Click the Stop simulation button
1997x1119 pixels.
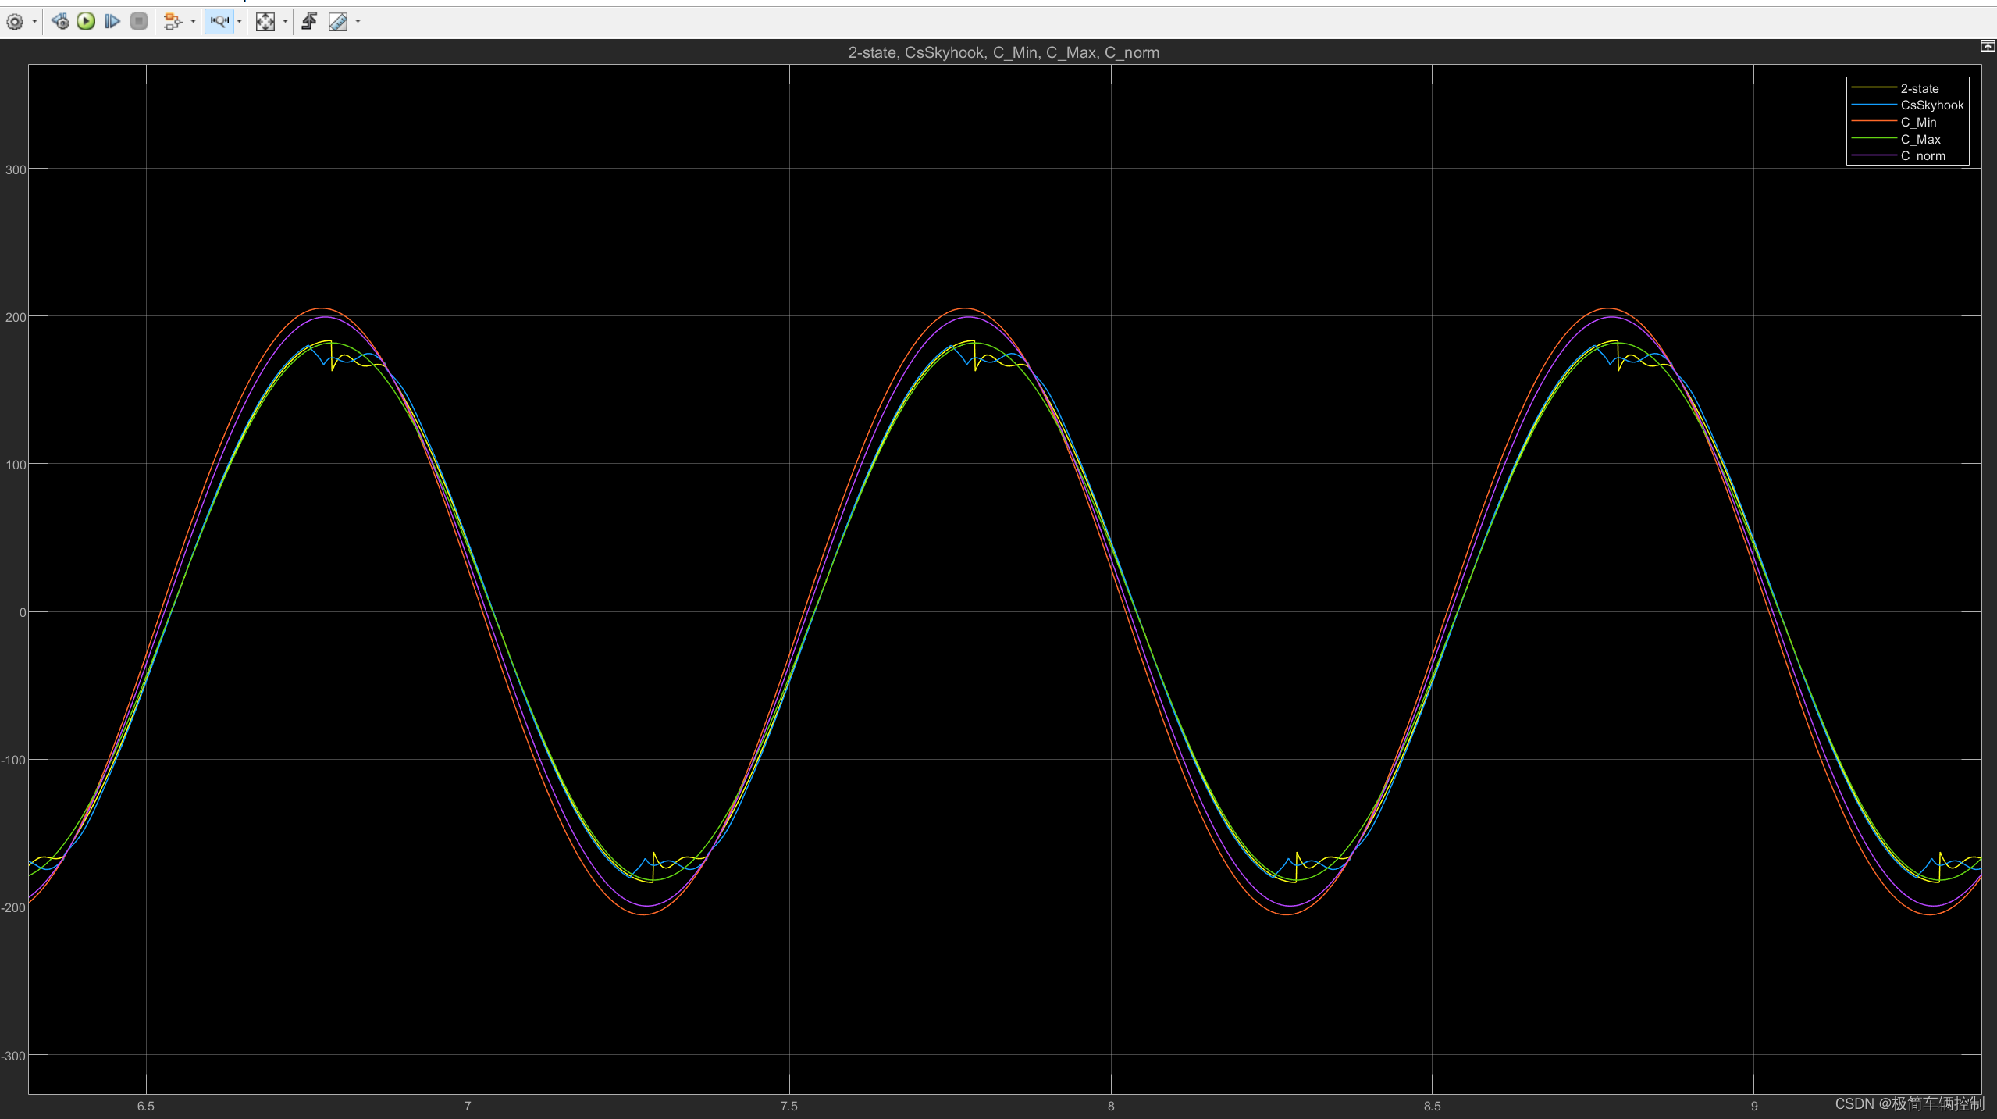pyautogui.click(x=139, y=22)
